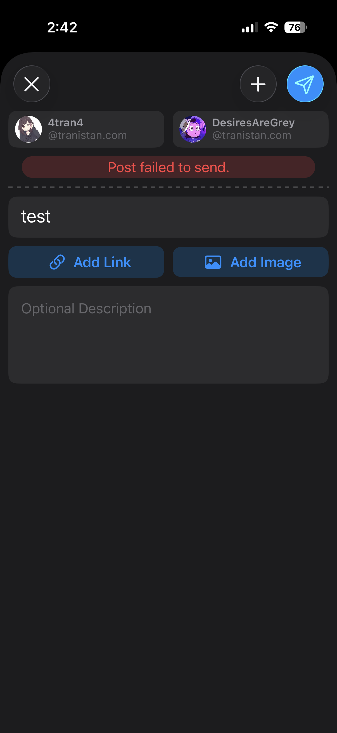
Task: Close the post composer with the X button
Action: [32, 84]
